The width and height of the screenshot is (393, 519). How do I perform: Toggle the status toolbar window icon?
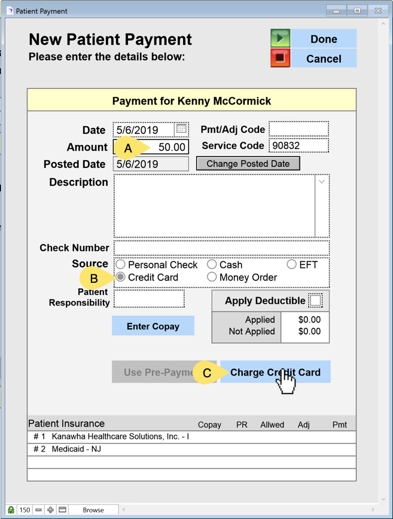pyautogui.click(x=62, y=510)
